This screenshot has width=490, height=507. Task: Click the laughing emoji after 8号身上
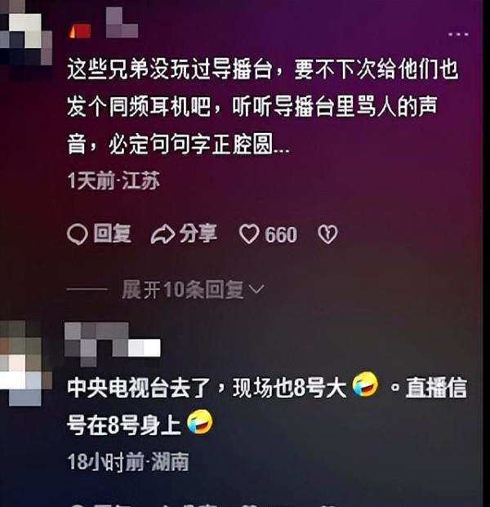click(200, 422)
